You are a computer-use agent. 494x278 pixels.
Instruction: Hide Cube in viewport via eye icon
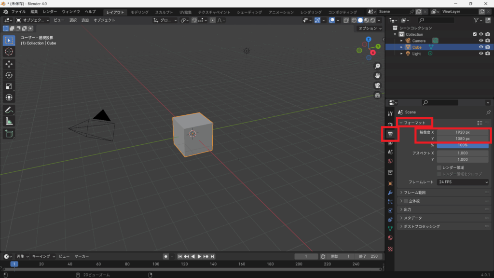coord(481,47)
